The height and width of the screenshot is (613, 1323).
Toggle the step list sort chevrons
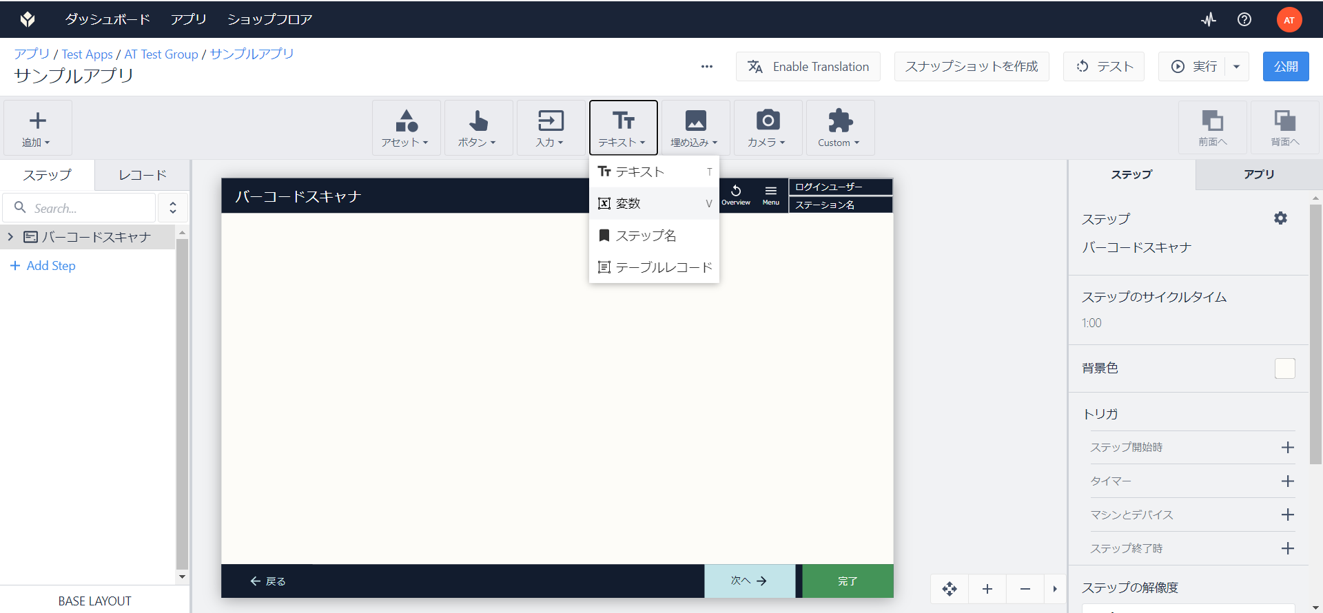173,208
